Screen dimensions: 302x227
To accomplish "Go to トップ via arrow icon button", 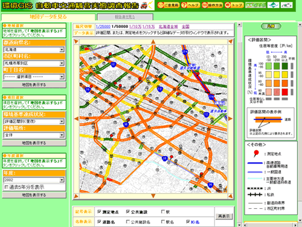I will (x=234, y=5).
